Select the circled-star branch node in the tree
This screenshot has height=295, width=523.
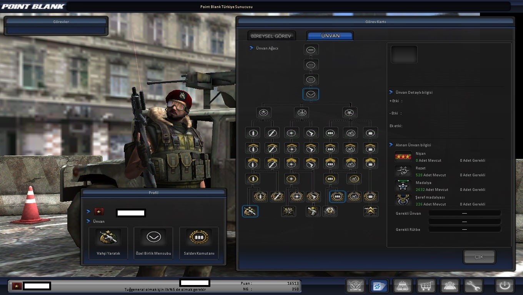(x=264, y=113)
